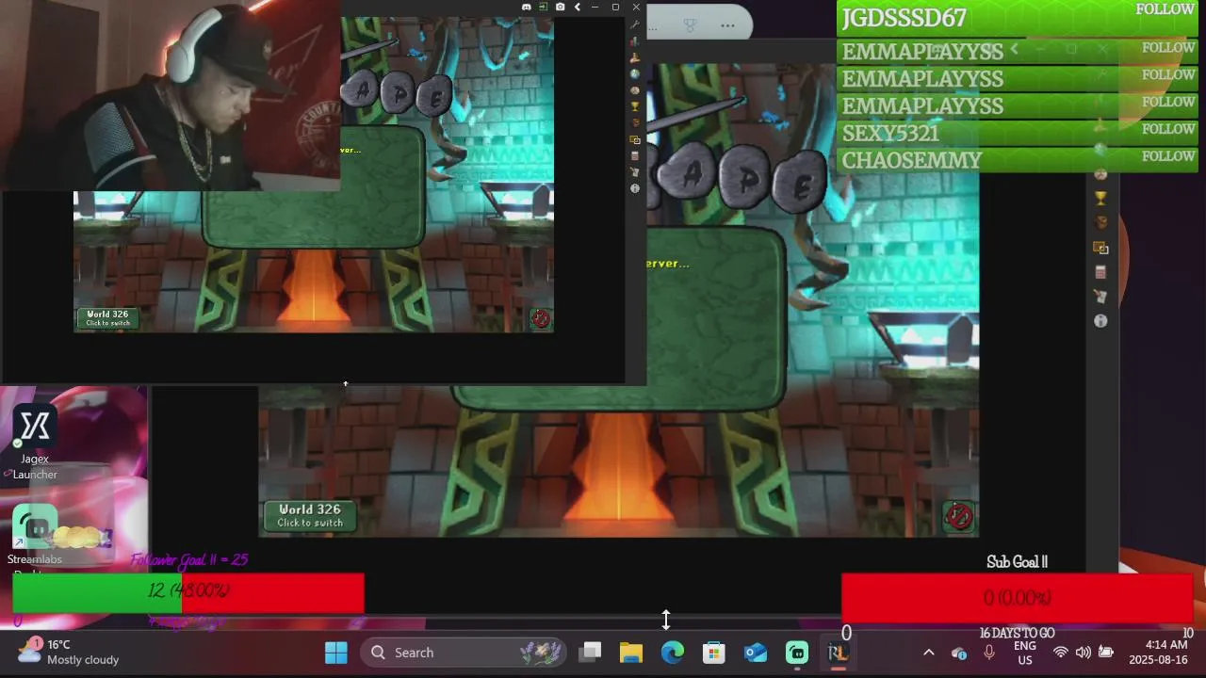The image size is (1206, 678).
Task: Open the ENG US language switcher
Action: (1025, 653)
